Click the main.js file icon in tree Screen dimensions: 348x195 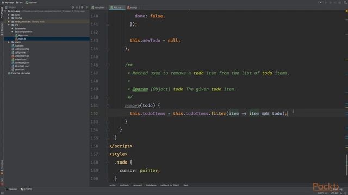(16, 38)
